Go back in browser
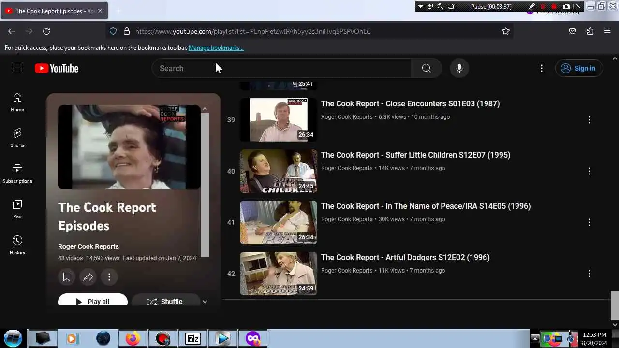The height and width of the screenshot is (348, 619). point(12,31)
